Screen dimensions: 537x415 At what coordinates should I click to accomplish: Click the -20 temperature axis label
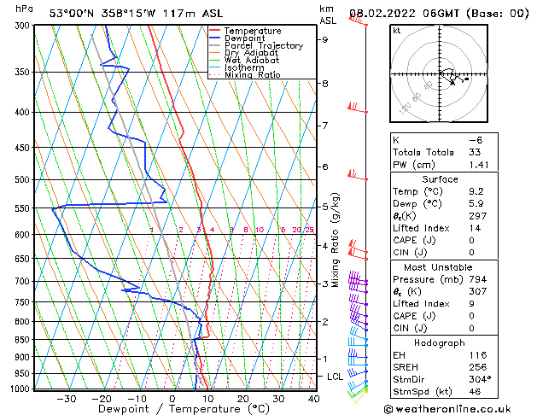(x=102, y=399)
